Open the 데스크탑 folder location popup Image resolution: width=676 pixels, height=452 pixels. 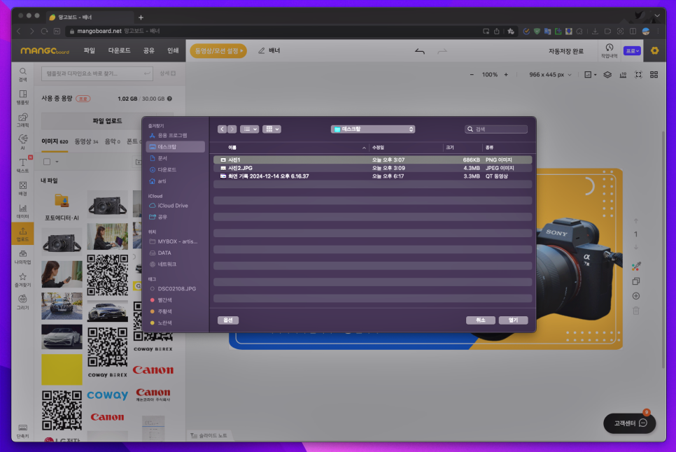tap(373, 129)
